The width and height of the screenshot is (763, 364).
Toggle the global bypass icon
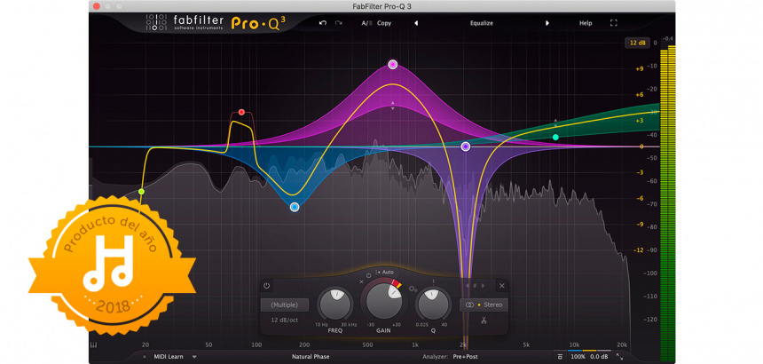tap(560, 357)
